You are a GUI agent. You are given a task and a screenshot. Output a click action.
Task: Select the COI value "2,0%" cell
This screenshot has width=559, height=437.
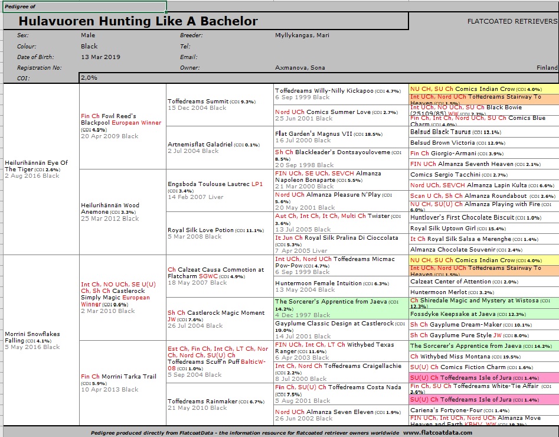(x=318, y=78)
